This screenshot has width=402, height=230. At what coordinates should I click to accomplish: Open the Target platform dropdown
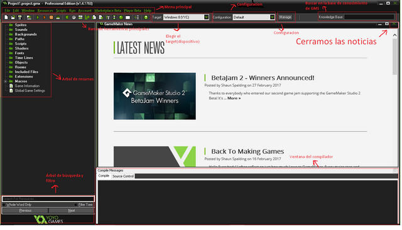(207, 17)
